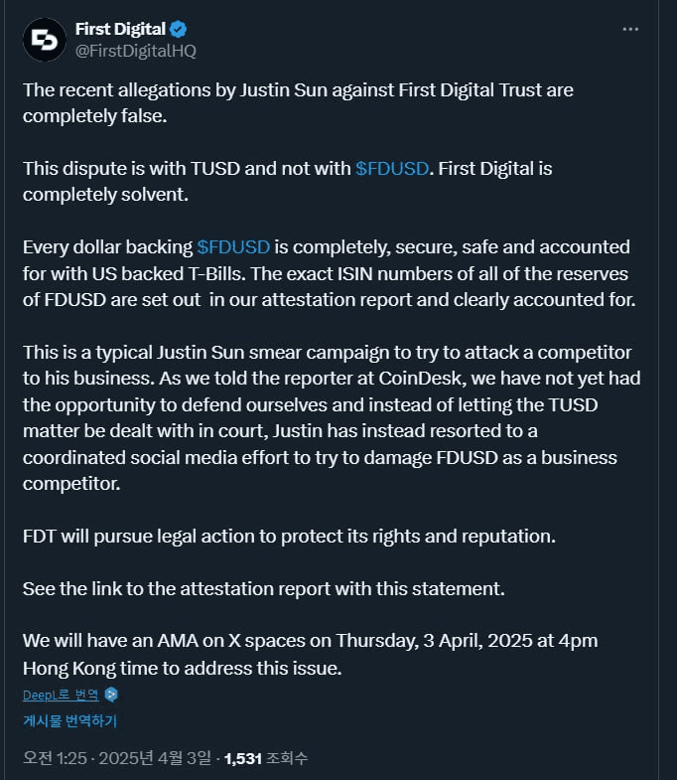The image size is (677, 780).
Task: Click the '게시물 번역하기' link
Action: point(69,720)
